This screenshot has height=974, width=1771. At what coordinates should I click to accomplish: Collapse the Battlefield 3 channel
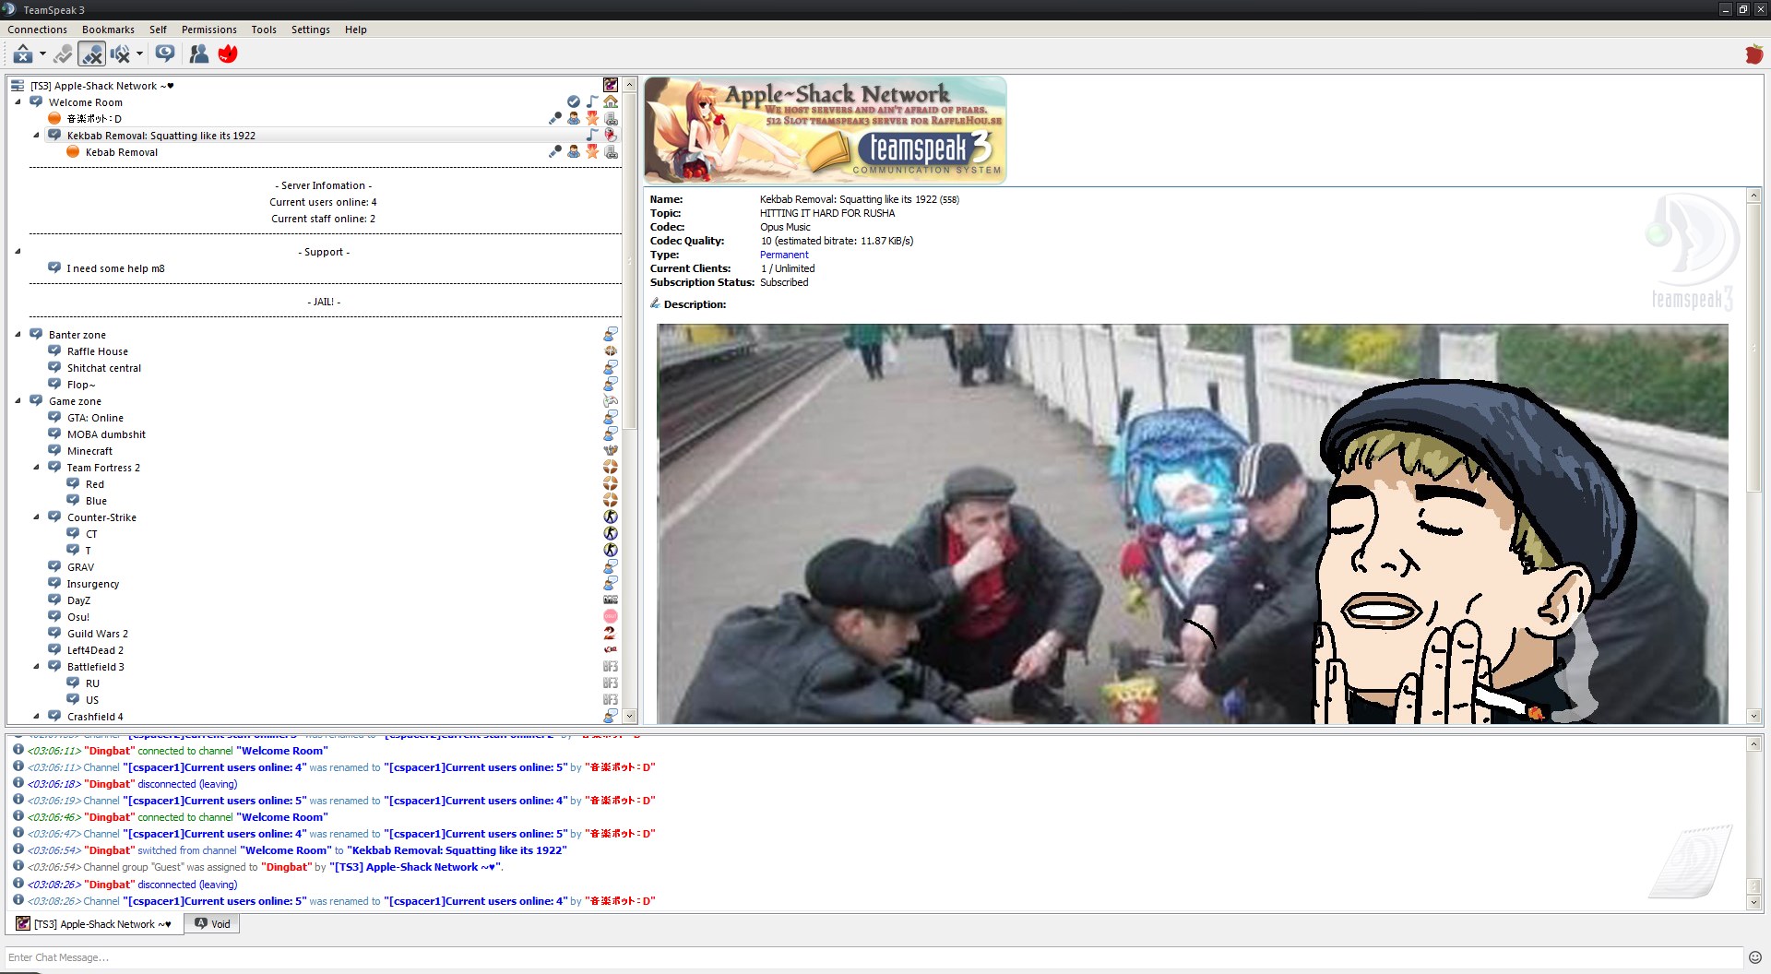tap(36, 667)
